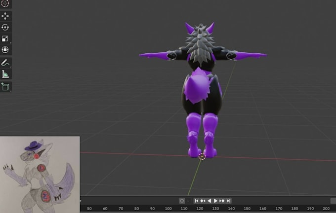Click the reference drawing thumbnail

(x=40, y=175)
